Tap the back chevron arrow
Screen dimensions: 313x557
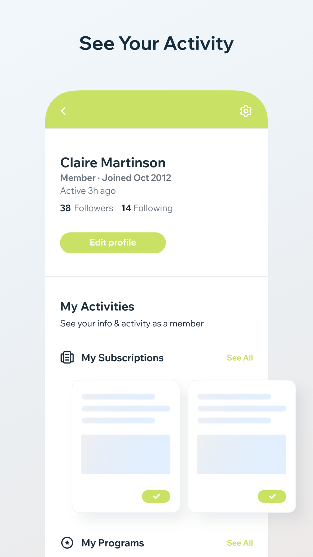[64, 111]
